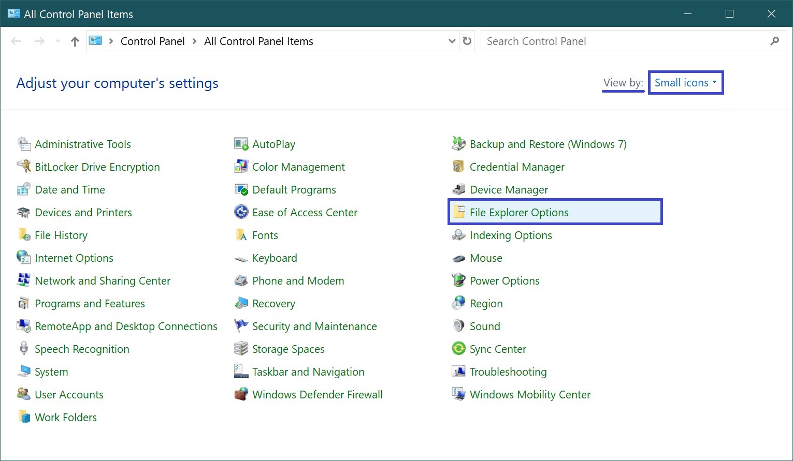Click the User Accounts people icon
The image size is (793, 461).
[24, 394]
